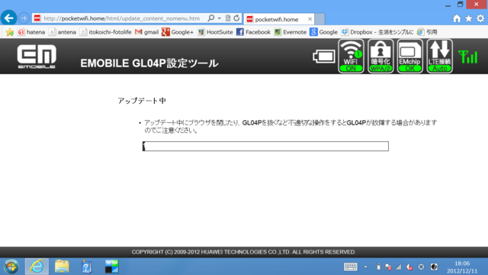Open the WiFi ON status icon
The width and height of the screenshot is (488, 275).
click(x=351, y=56)
